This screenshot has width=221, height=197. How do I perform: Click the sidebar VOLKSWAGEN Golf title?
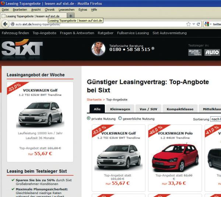(40, 90)
